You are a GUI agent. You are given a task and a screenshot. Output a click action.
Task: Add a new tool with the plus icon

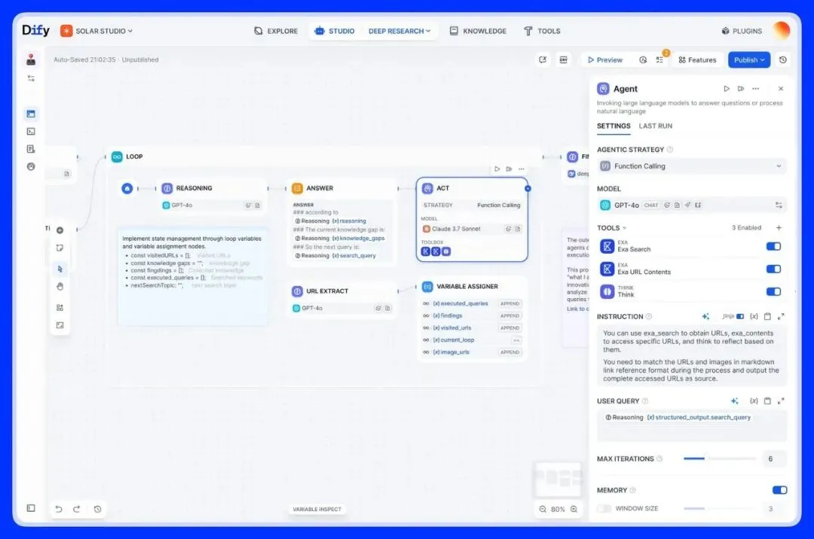coord(779,228)
